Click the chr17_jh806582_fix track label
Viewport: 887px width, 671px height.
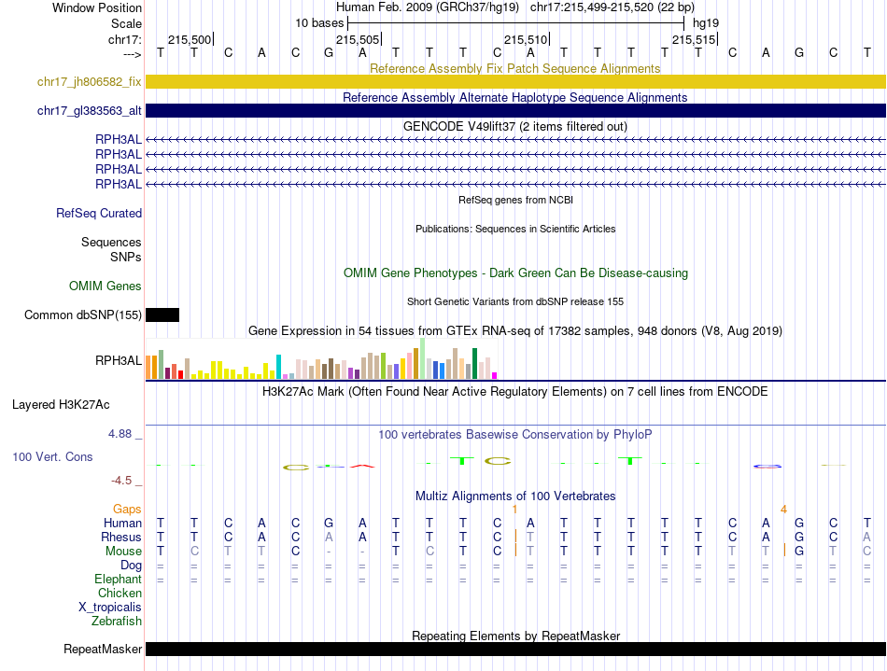[89, 82]
